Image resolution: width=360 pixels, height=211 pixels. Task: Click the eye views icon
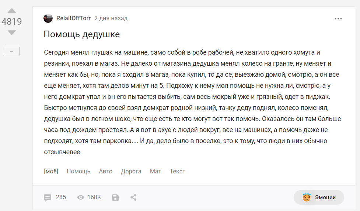coord(81,197)
